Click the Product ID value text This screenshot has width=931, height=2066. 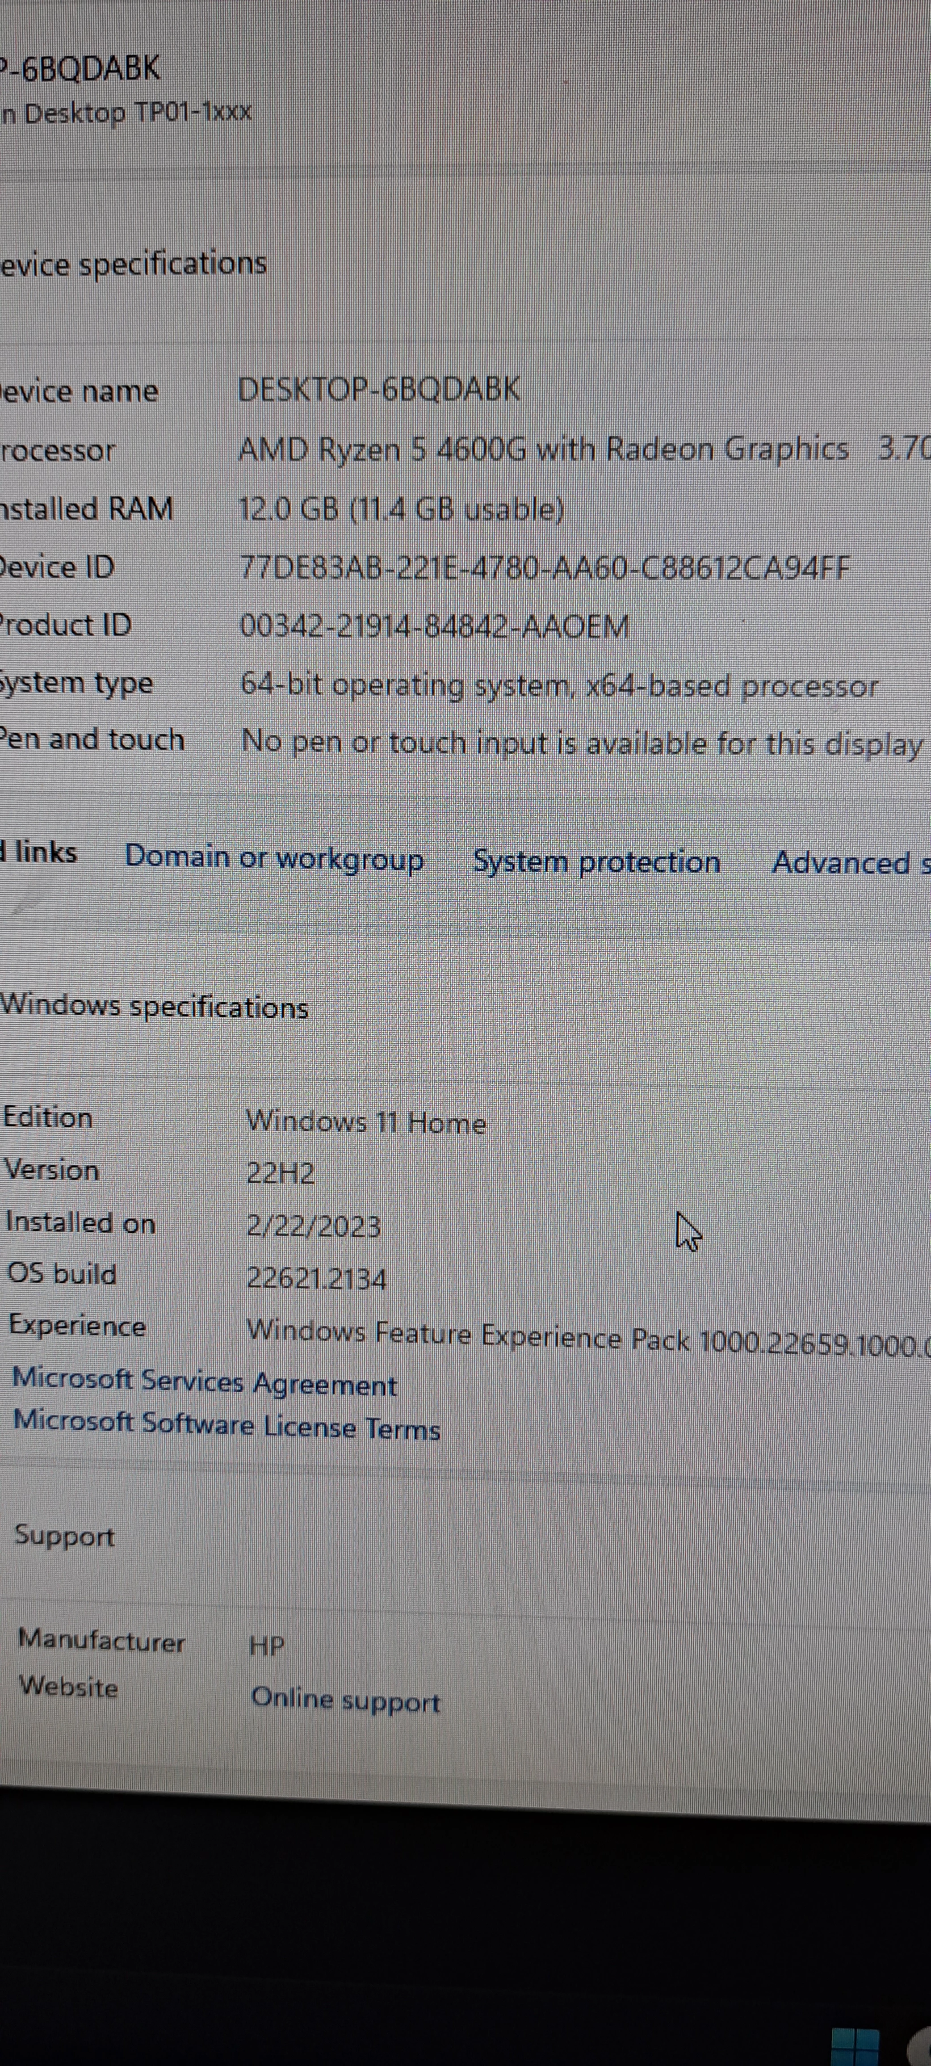(x=434, y=626)
